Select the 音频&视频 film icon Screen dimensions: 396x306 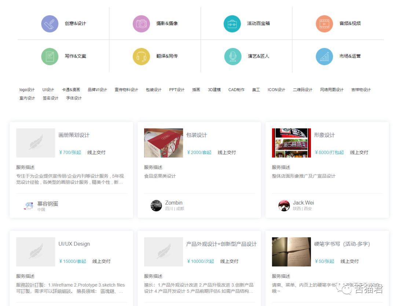(324, 23)
